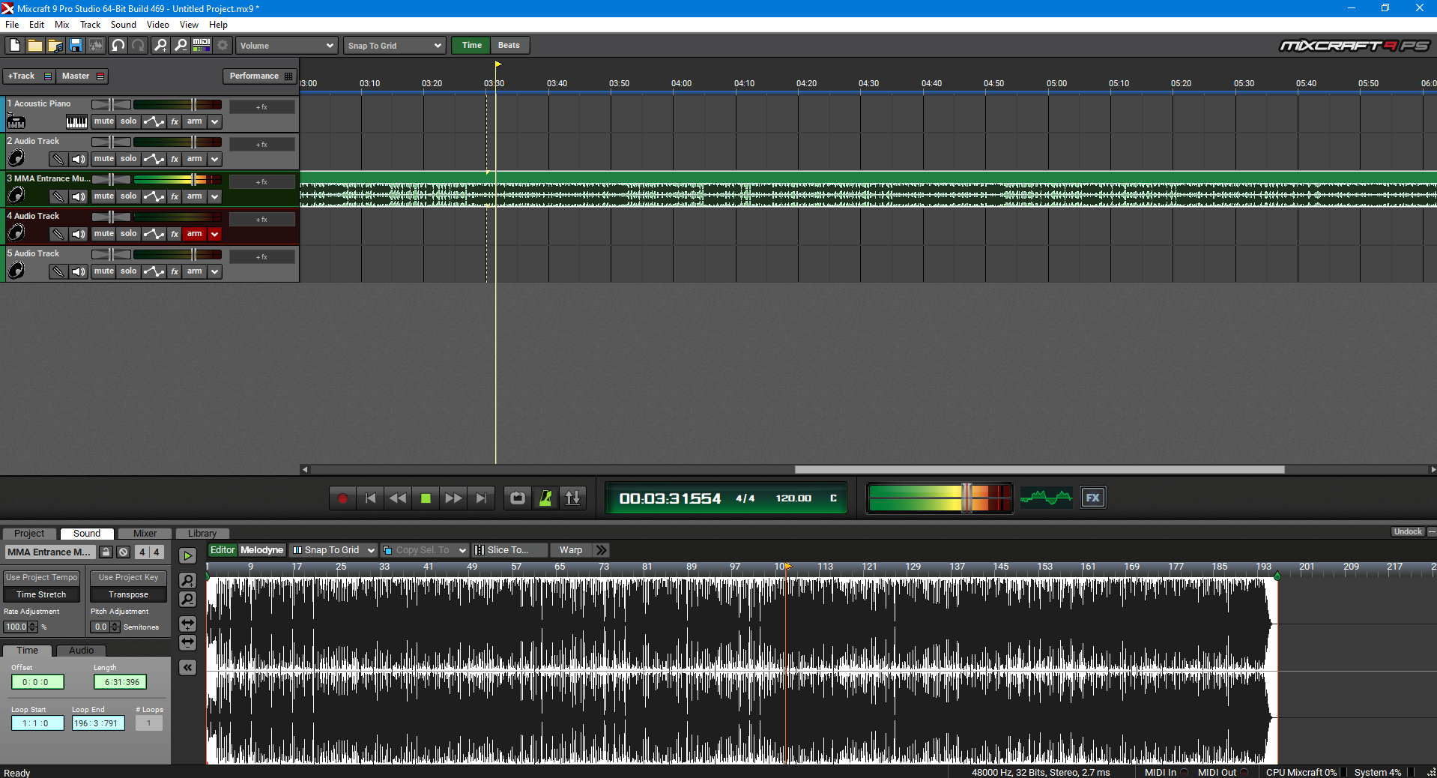Click the +Track button
The height and width of the screenshot is (778, 1437).
click(x=29, y=76)
